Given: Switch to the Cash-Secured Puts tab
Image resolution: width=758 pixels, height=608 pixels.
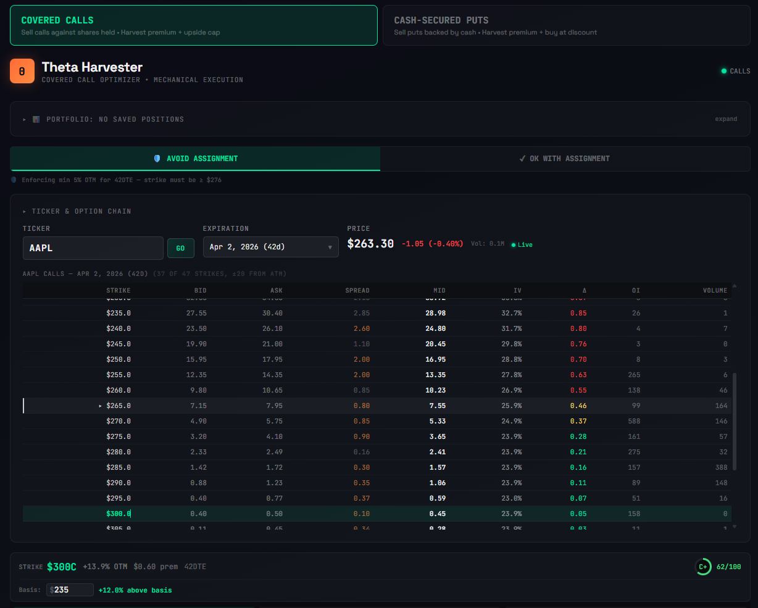Looking at the screenshot, I should pyautogui.click(x=566, y=25).
